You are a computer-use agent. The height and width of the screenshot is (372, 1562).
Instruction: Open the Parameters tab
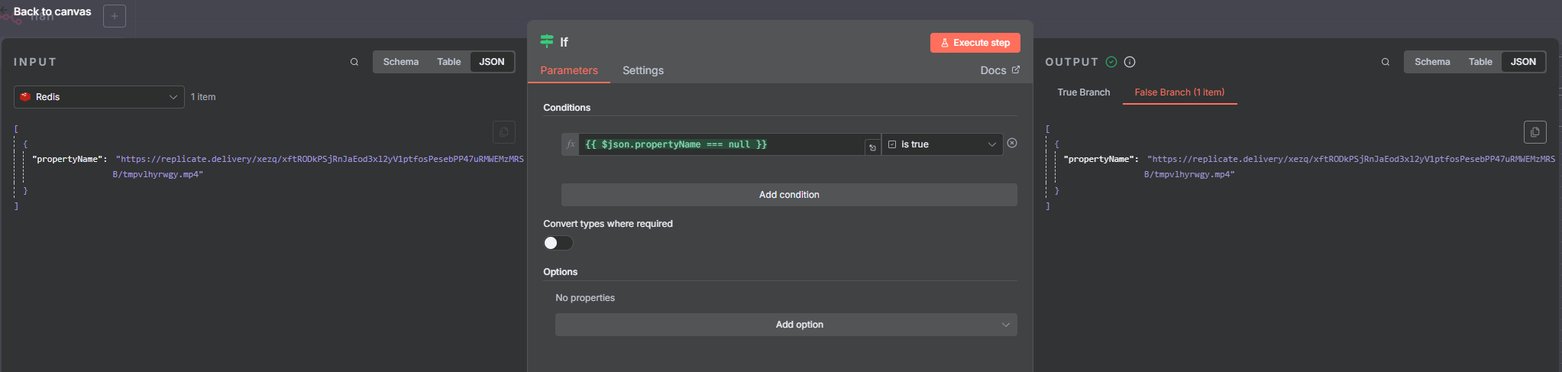(569, 70)
